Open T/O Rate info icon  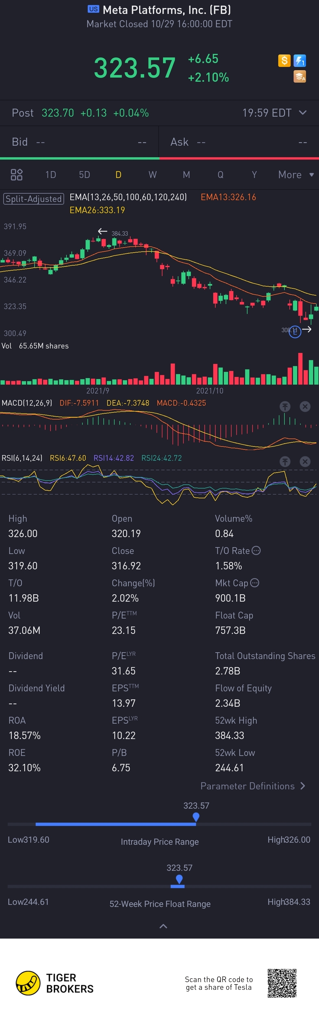[256, 550]
